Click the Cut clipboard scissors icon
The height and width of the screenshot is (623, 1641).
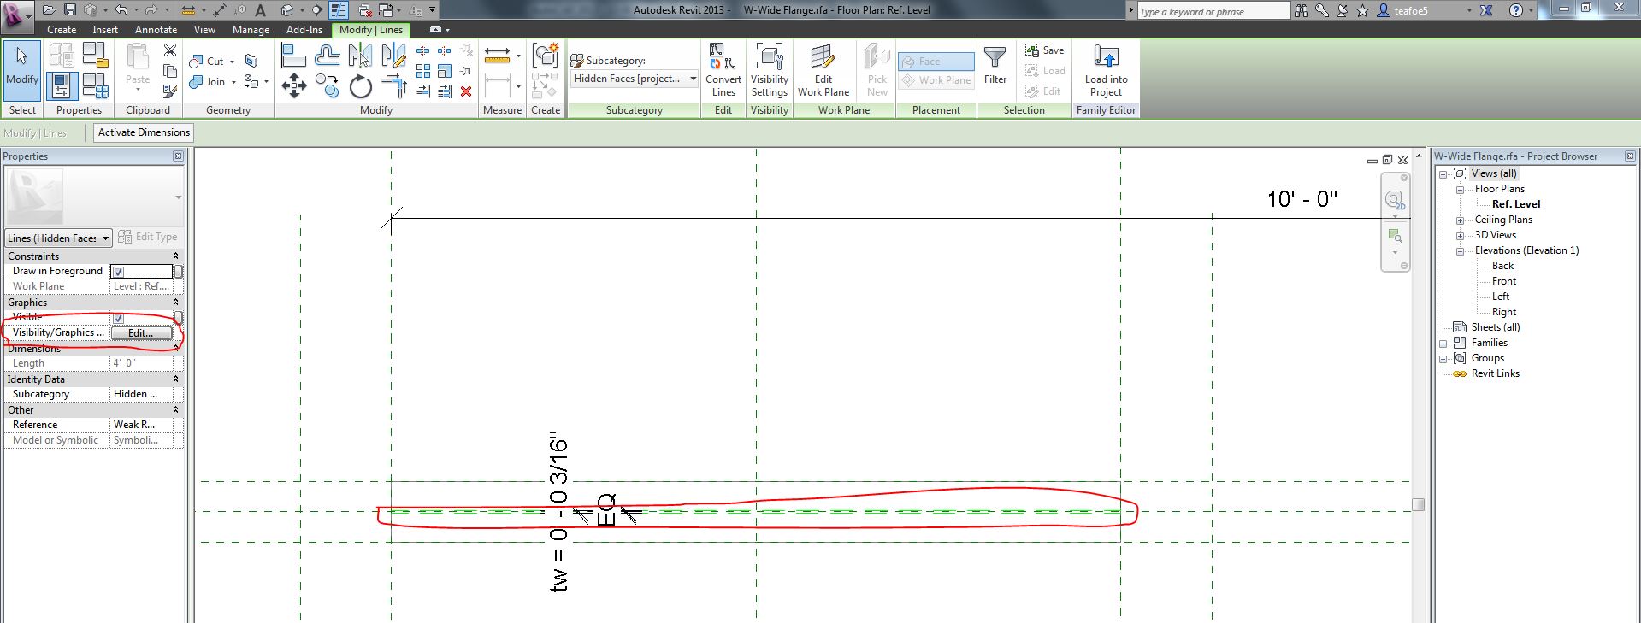tap(170, 51)
